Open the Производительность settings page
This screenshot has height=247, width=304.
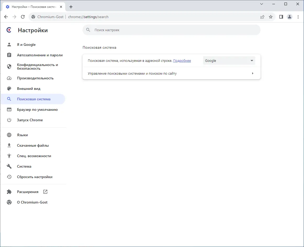(35, 78)
